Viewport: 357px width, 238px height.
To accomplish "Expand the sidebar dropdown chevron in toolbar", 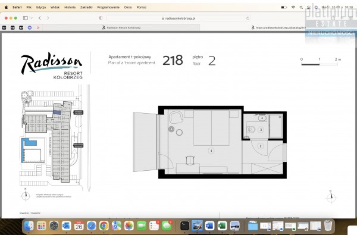I will coord(32,18).
